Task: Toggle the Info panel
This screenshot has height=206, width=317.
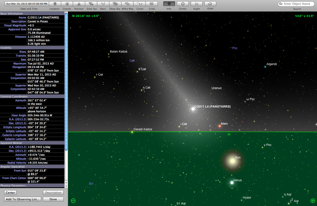Action: click(169, 4)
